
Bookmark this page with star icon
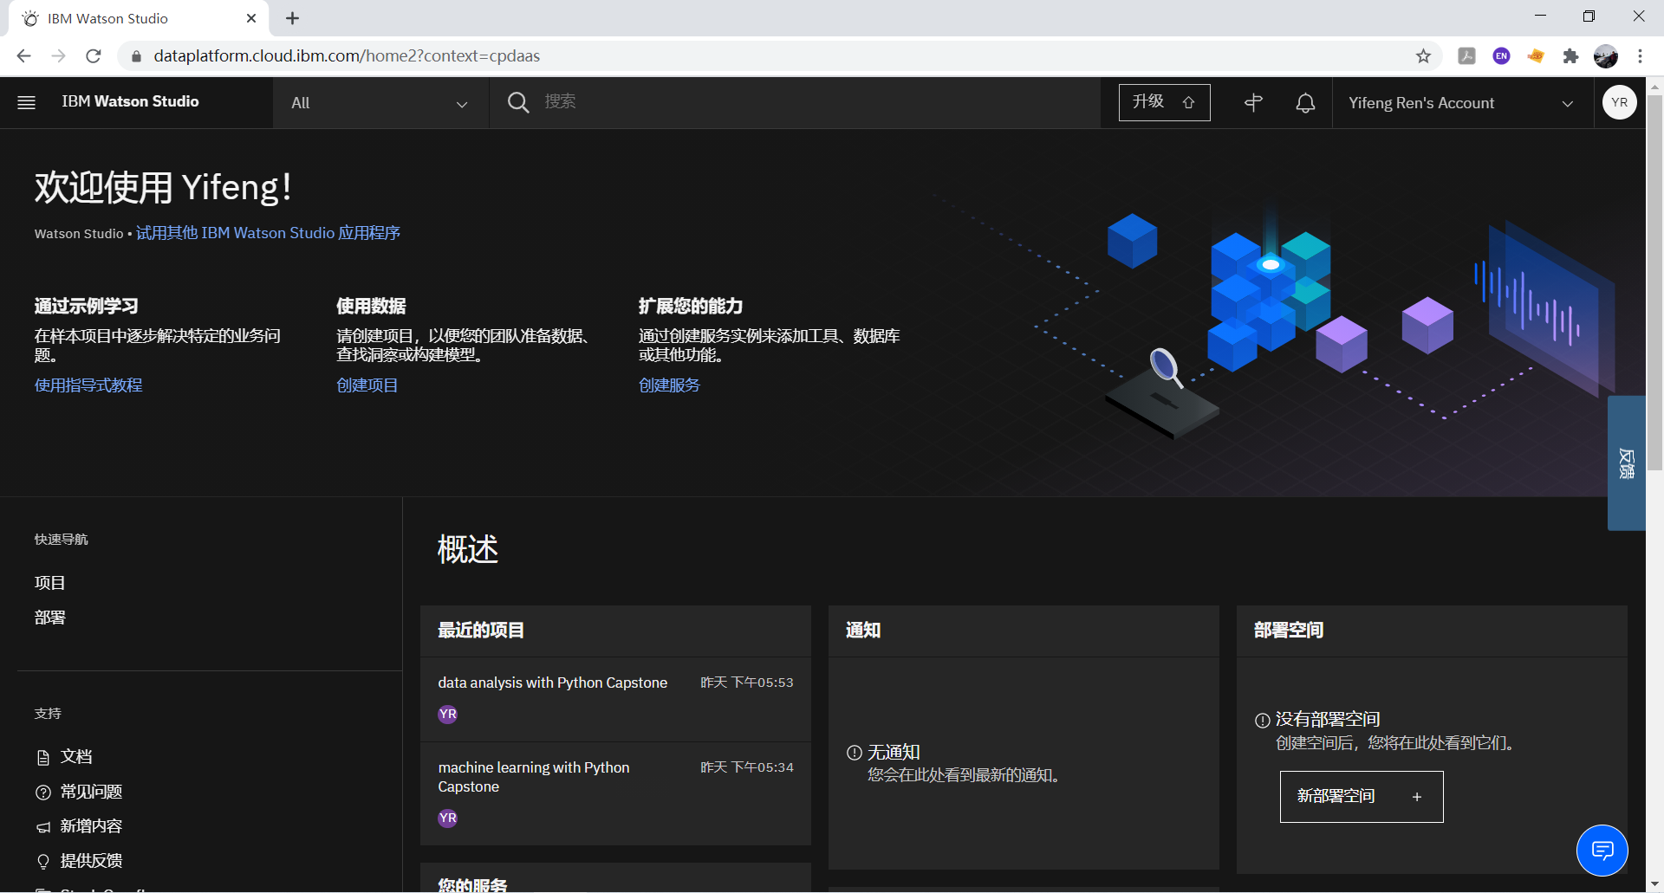[x=1423, y=56]
